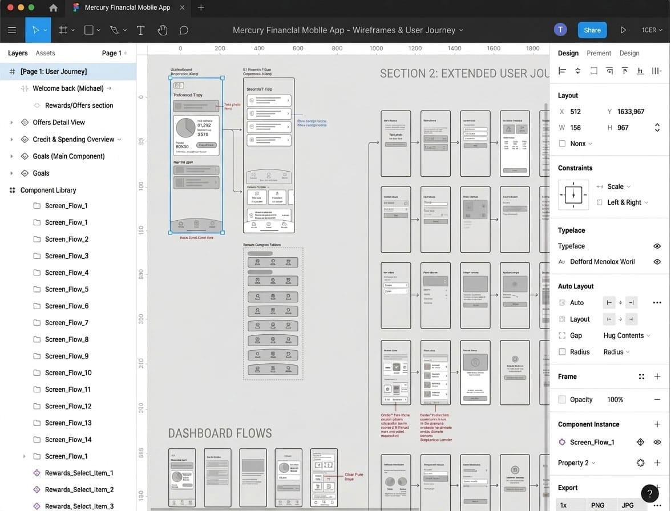Select JPG export format
Image resolution: width=671 pixels, height=511 pixels.
click(628, 505)
